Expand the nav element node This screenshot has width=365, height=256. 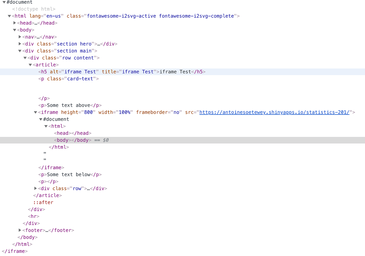pos(20,37)
